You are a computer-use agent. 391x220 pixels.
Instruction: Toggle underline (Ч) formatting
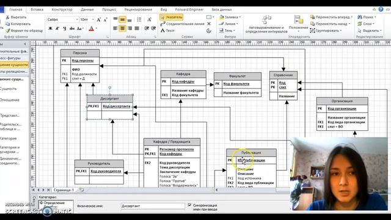pos(64,29)
